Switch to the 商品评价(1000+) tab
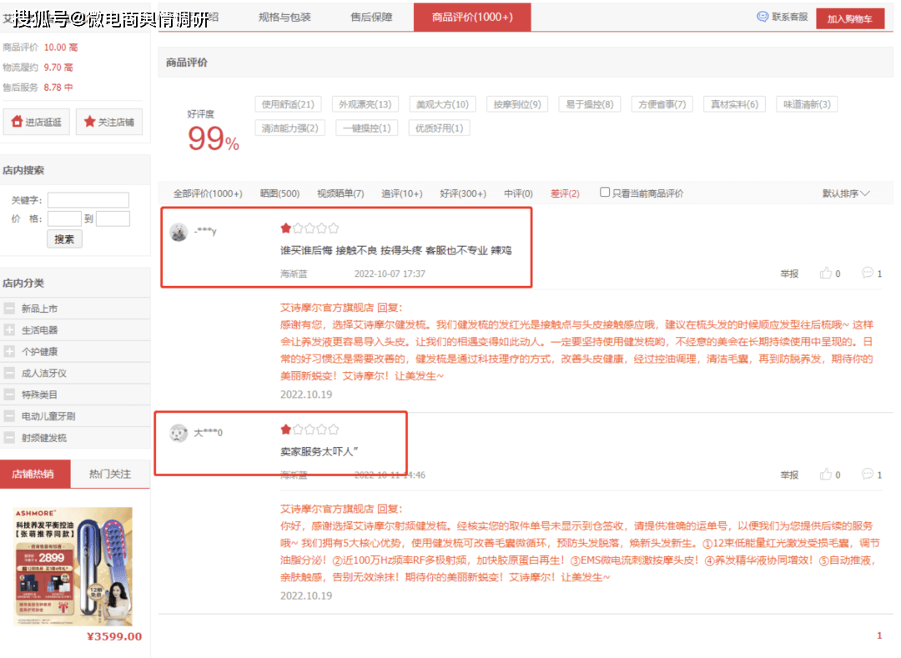 [471, 16]
